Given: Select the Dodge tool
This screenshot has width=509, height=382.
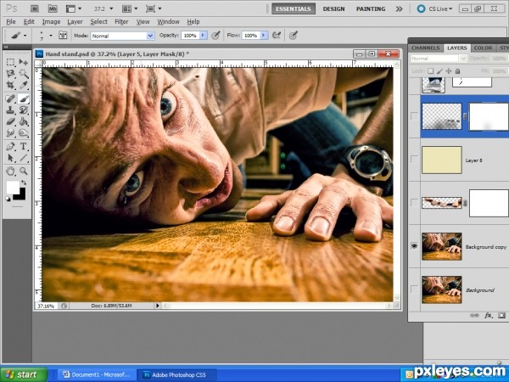Looking at the screenshot, I should (24, 133).
